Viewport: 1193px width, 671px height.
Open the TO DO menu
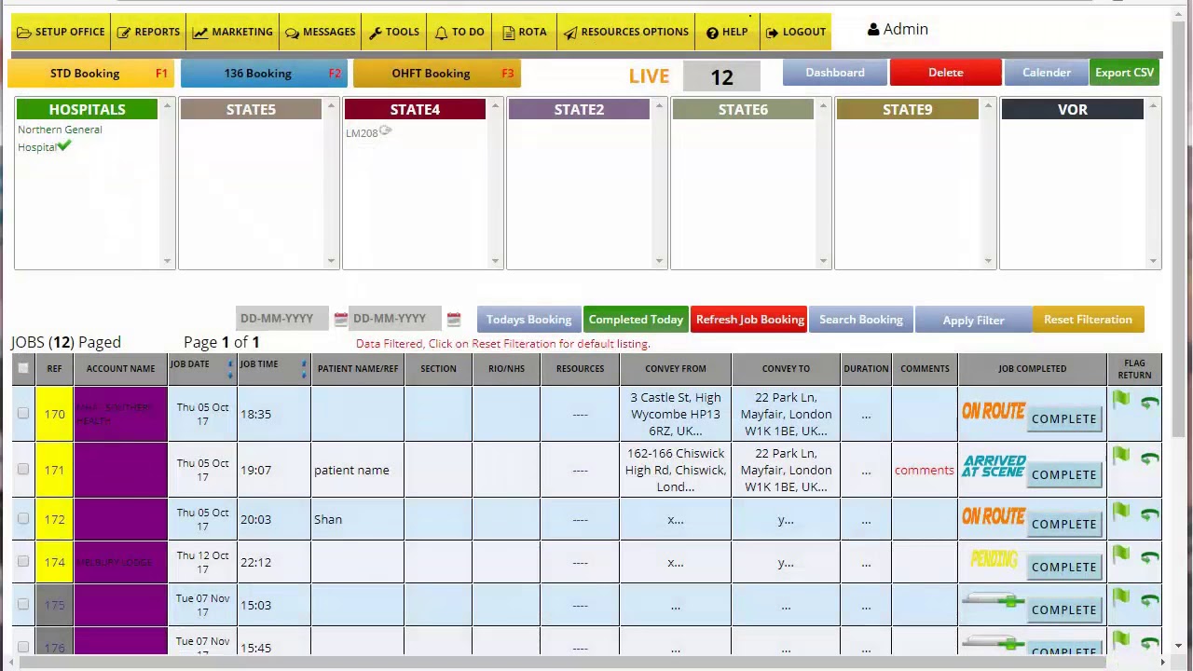[x=459, y=32]
